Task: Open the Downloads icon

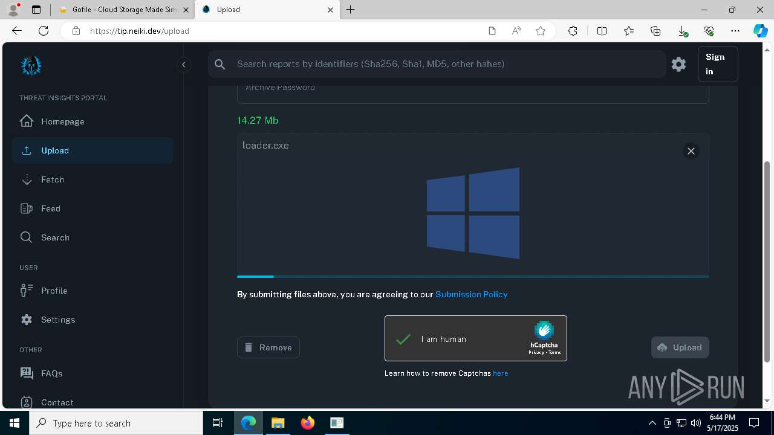Action: coord(682,31)
